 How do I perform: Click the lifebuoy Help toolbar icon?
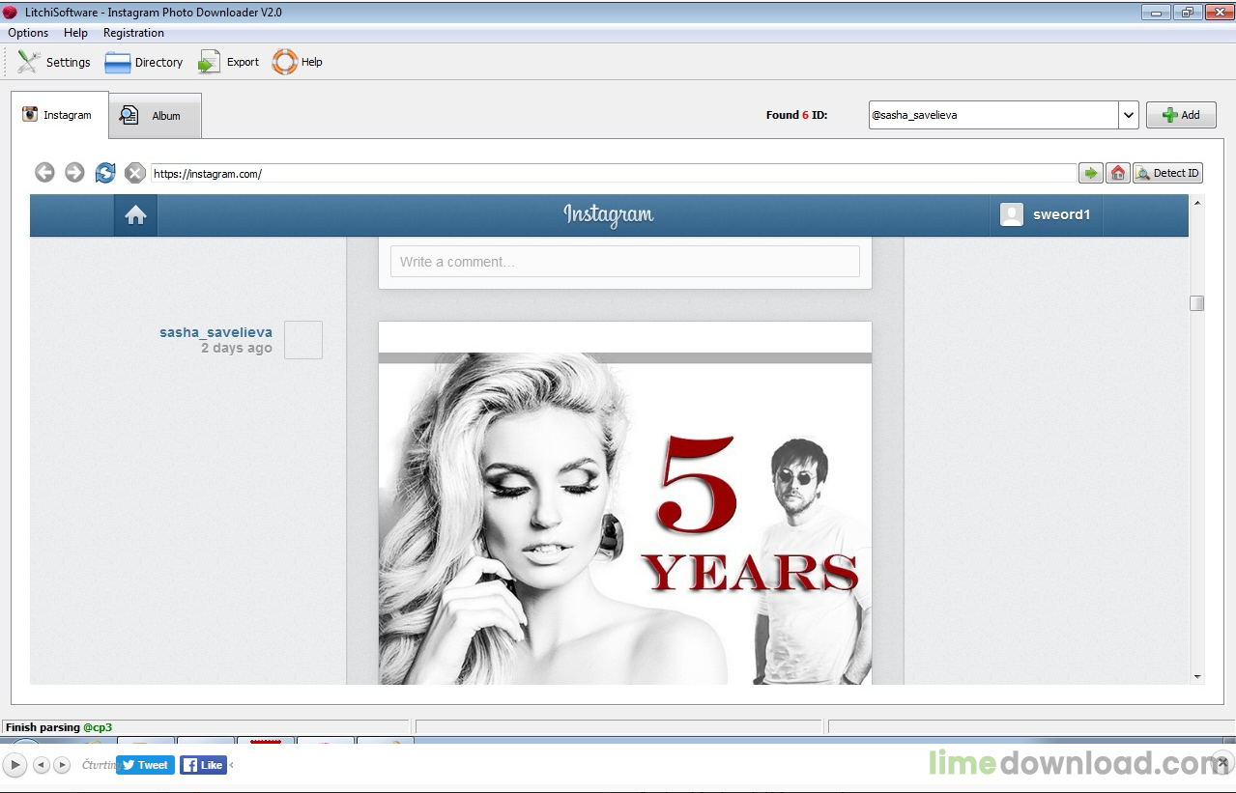click(x=285, y=62)
